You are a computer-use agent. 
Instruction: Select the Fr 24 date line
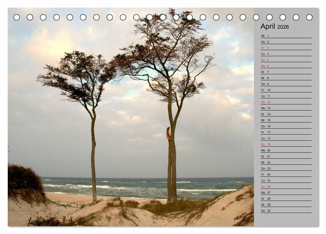286,175
